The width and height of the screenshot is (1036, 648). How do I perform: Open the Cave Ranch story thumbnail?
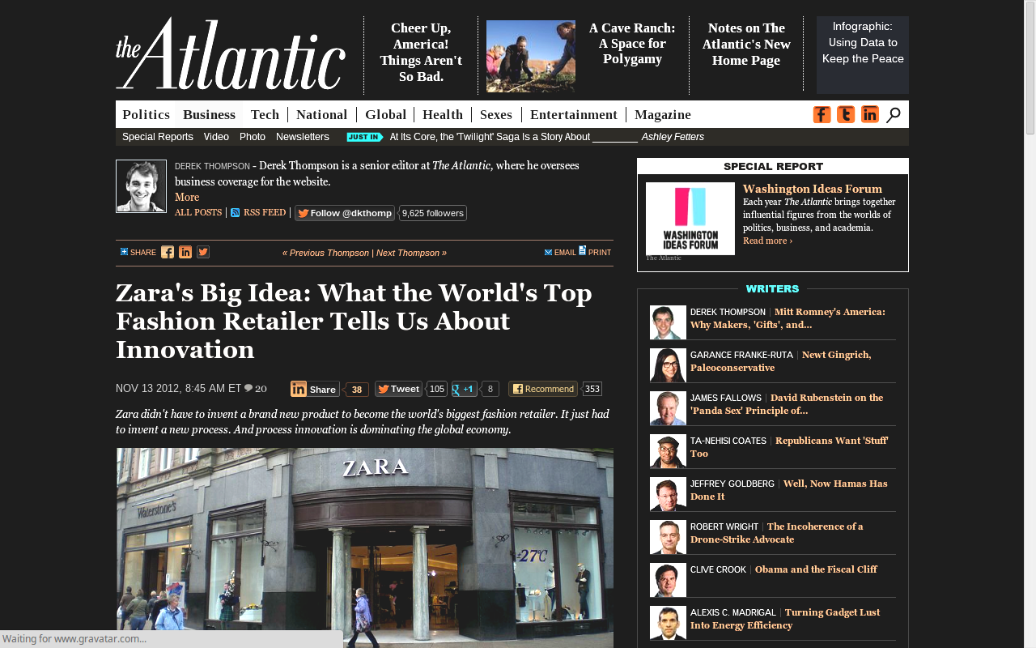pos(531,56)
